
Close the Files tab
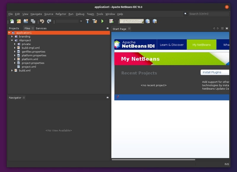click(x=33, y=28)
